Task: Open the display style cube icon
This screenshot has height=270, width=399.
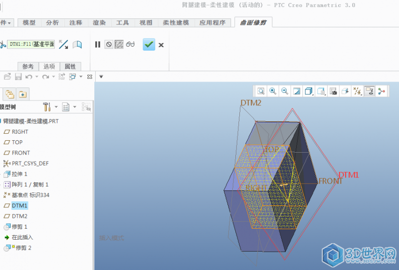Action: [x=309, y=91]
